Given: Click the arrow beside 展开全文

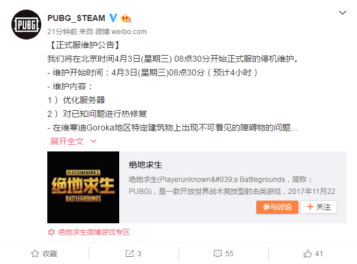Looking at the screenshot, I should click(93, 141).
